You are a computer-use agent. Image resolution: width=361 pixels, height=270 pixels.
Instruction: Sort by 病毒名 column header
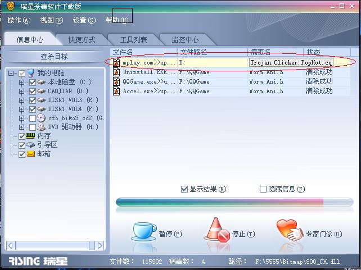click(276, 52)
